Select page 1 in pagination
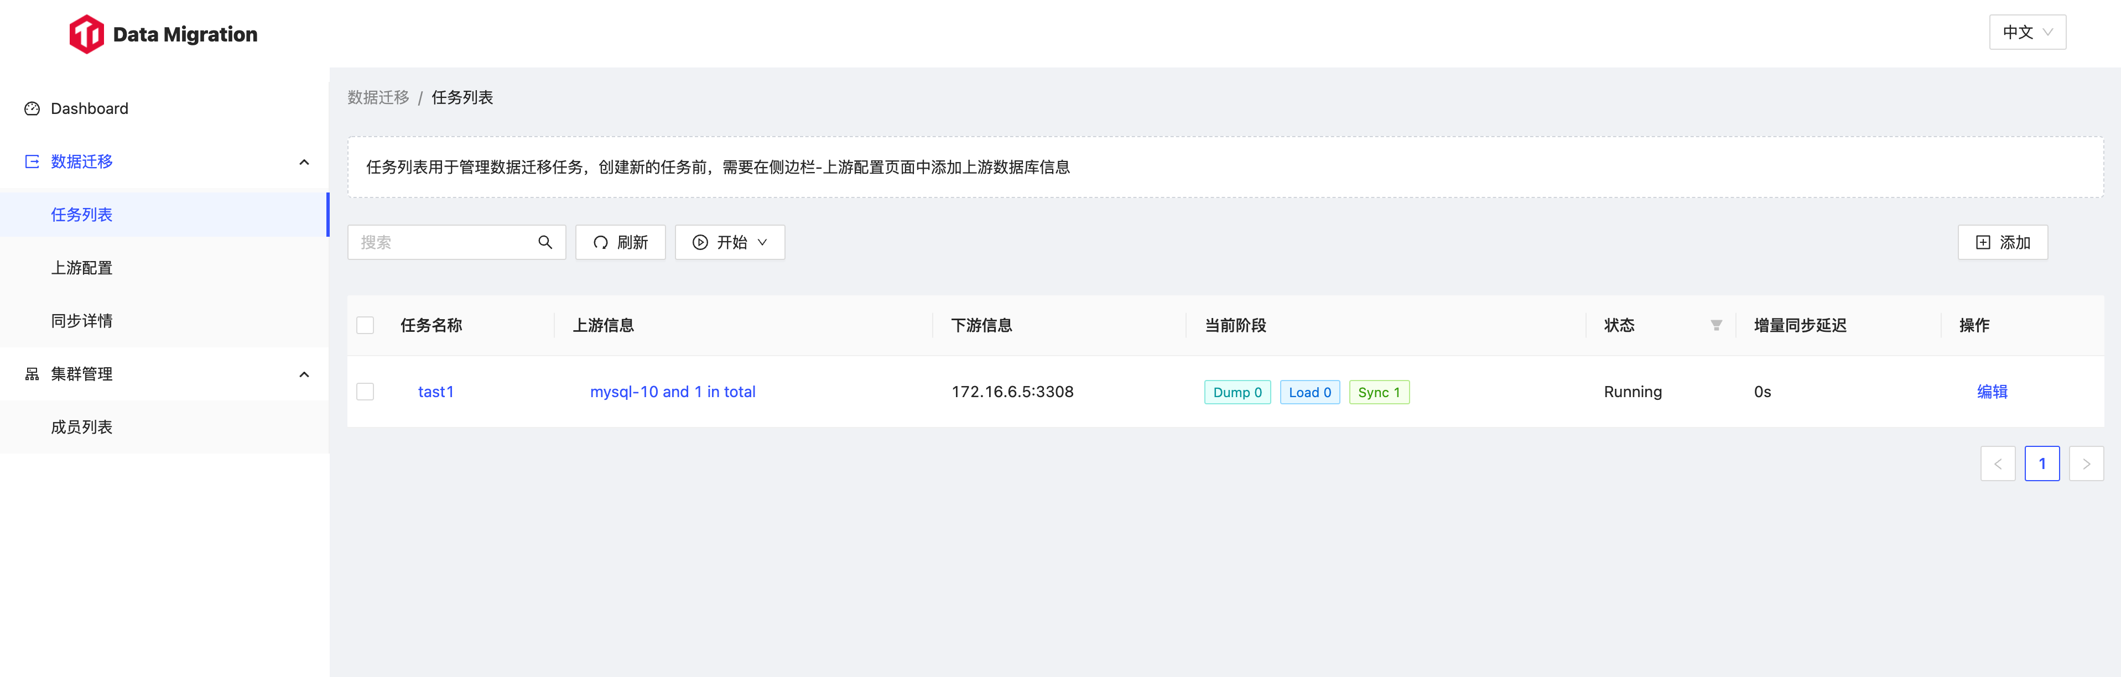This screenshot has width=2121, height=677. coord(2043,464)
